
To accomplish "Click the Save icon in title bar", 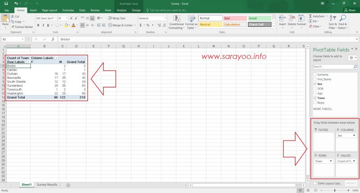I will click(x=6, y=4).
